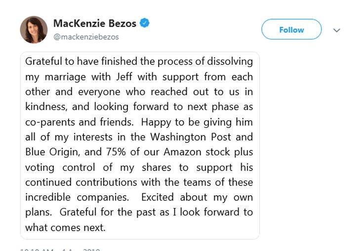Click "kindness" in the tweet text
363x251 pixels.
tap(45, 107)
